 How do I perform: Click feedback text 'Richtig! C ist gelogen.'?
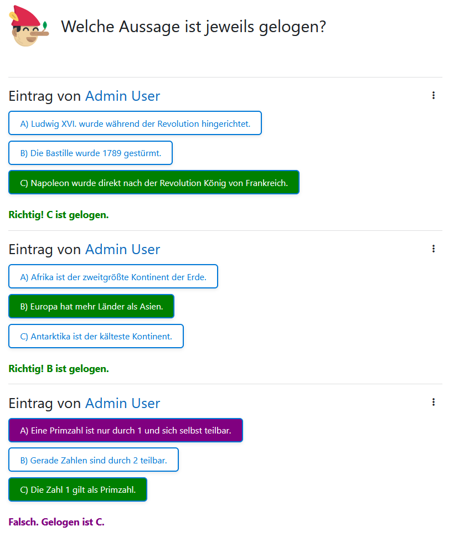[x=59, y=215]
